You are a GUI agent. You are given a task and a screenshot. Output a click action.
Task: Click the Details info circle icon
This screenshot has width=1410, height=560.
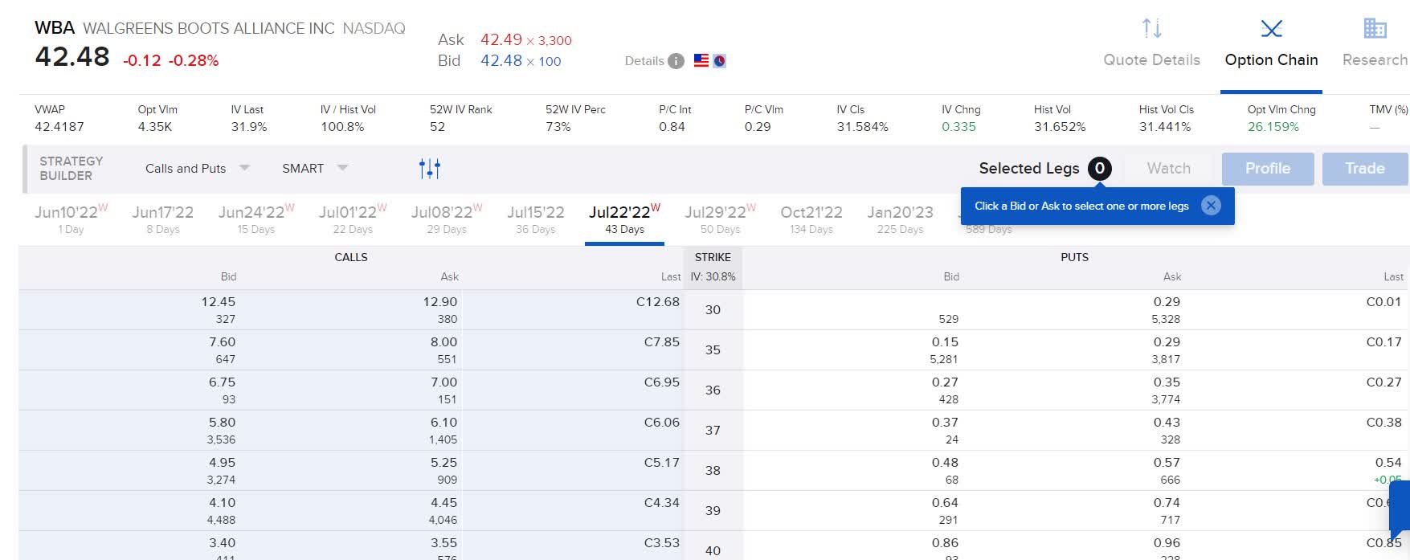[x=676, y=61]
